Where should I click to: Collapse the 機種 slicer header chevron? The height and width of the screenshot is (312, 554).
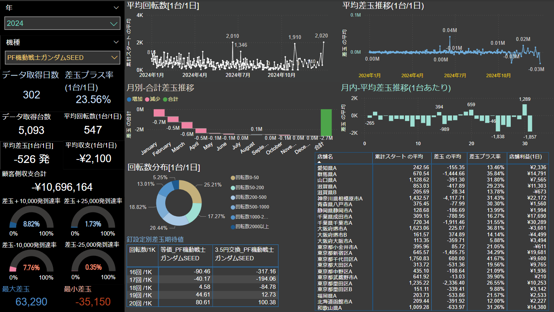pos(116,42)
